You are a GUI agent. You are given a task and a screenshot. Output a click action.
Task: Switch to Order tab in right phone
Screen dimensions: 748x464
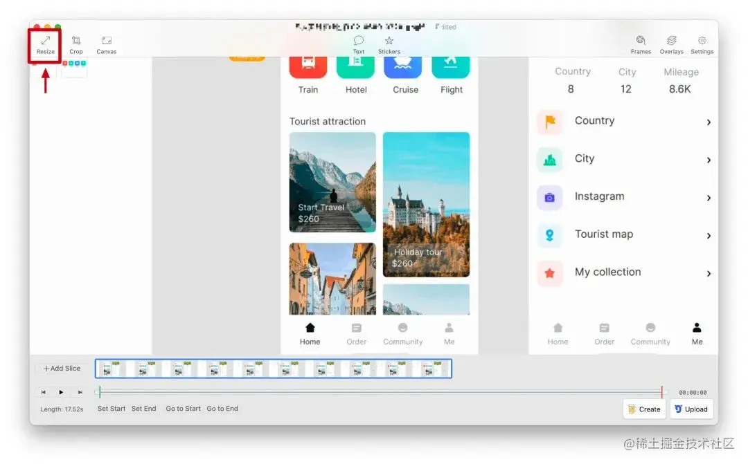pos(604,334)
